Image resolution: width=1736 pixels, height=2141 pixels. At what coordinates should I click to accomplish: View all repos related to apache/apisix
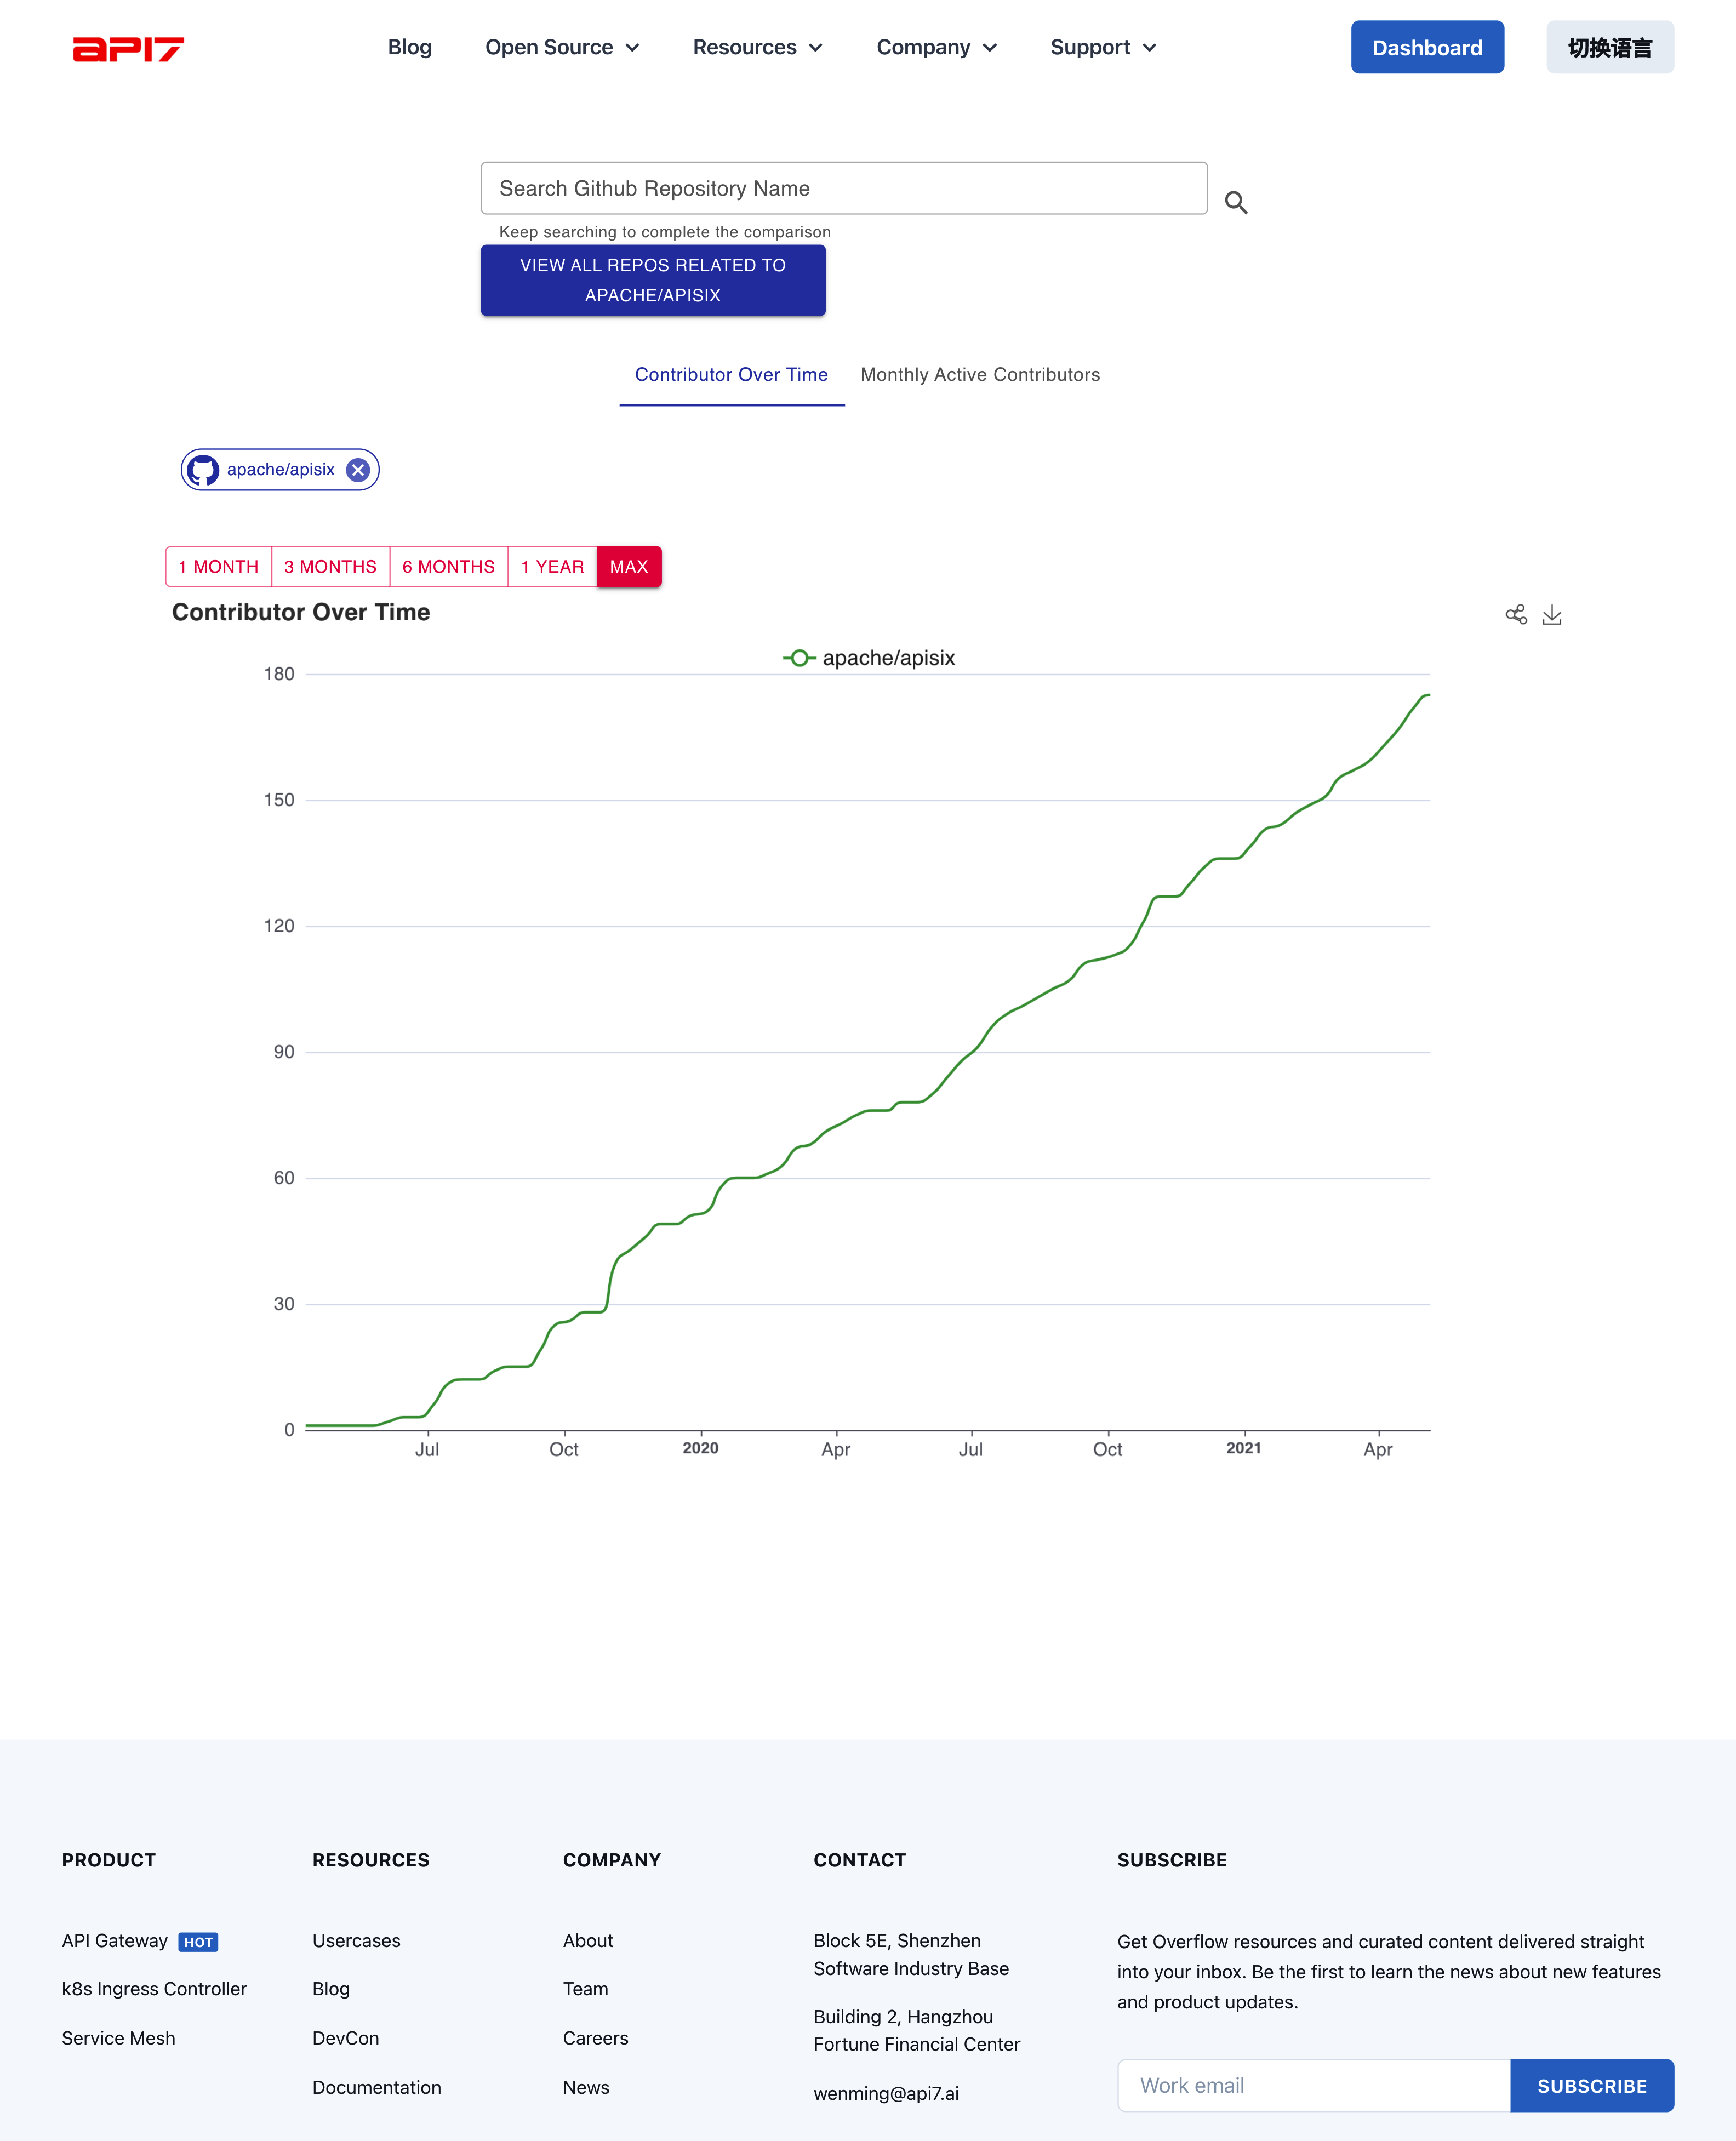coord(652,280)
